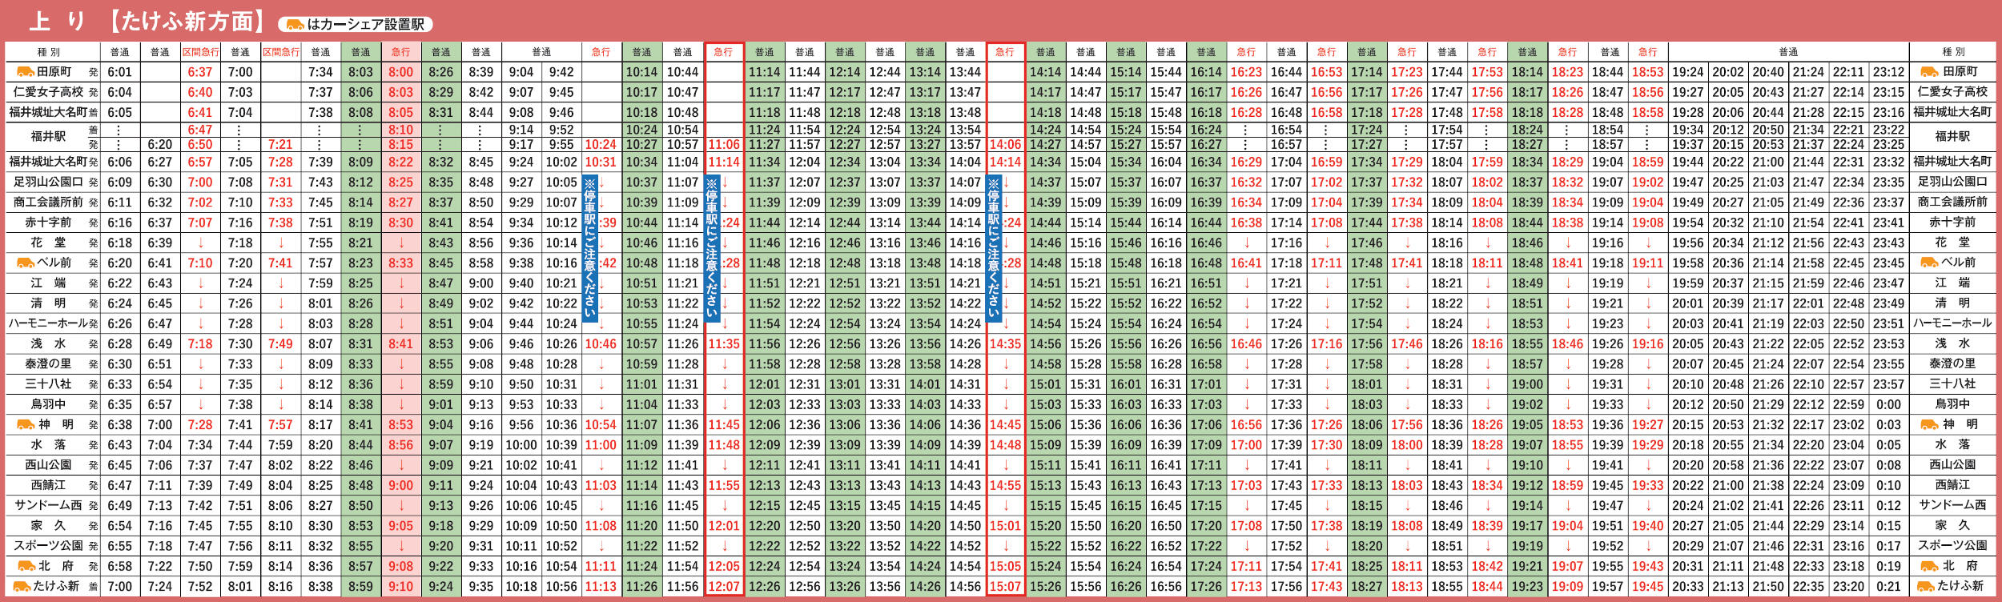Click the car-share icon beside 田原町 in left column
2002x602 pixels.
click(25, 72)
